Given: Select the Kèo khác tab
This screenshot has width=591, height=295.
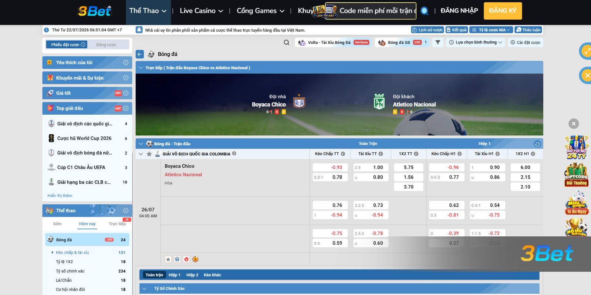Looking at the screenshot, I should (212, 275).
